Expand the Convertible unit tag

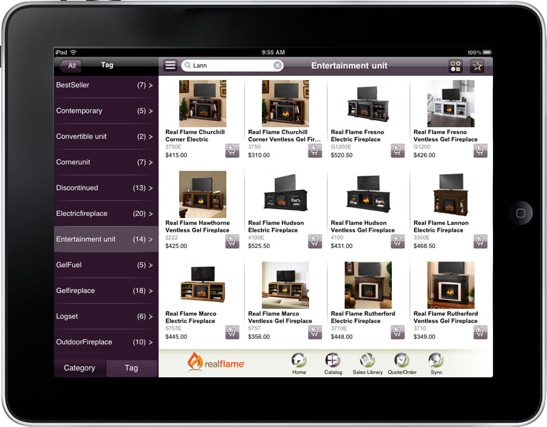coord(106,137)
